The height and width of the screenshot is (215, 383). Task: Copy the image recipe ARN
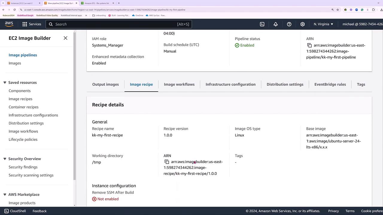pos(167,162)
